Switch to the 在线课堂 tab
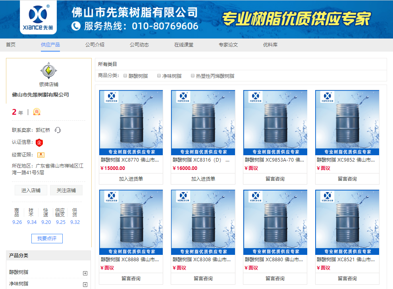This screenshot has width=393, height=289. pos(184,44)
